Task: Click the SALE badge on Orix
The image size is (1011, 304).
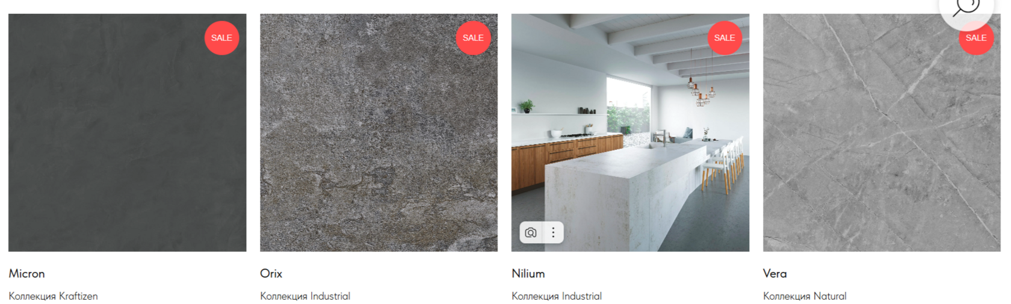Action: click(473, 38)
